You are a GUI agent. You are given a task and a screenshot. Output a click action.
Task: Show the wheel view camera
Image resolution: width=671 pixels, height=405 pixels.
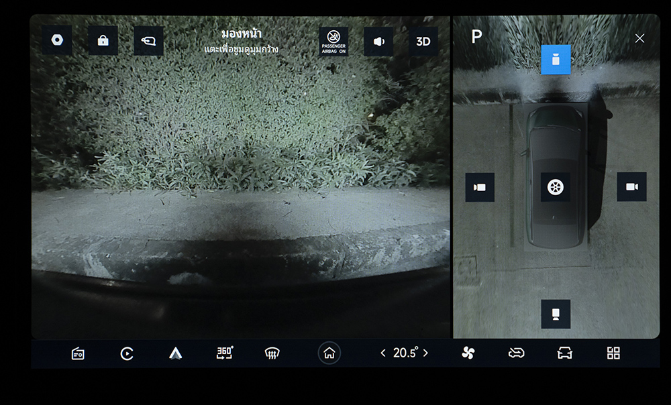(556, 187)
